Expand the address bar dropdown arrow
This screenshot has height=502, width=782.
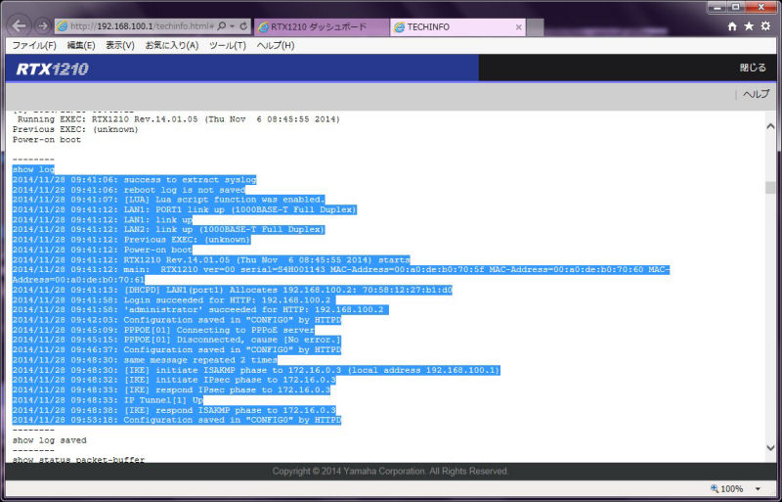(232, 26)
